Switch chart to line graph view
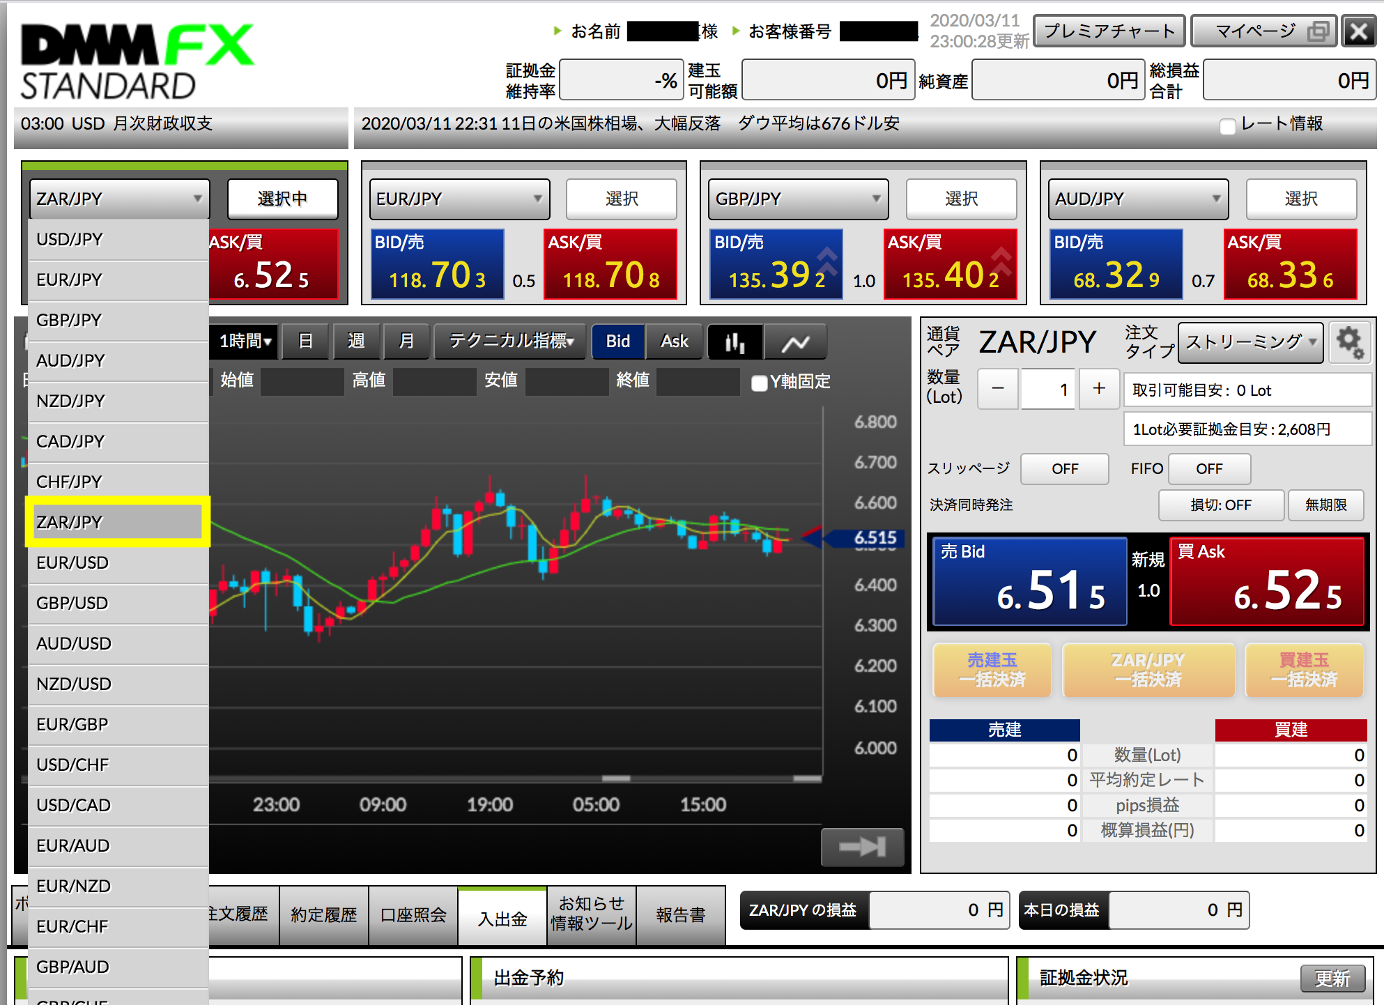This screenshot has width=1384, height=1005. [795, 342]
